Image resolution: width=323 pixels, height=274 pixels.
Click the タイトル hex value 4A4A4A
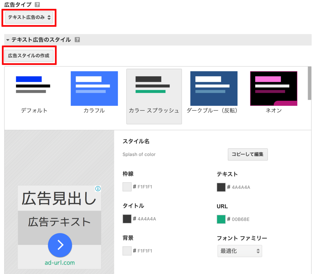click(147, 219)
